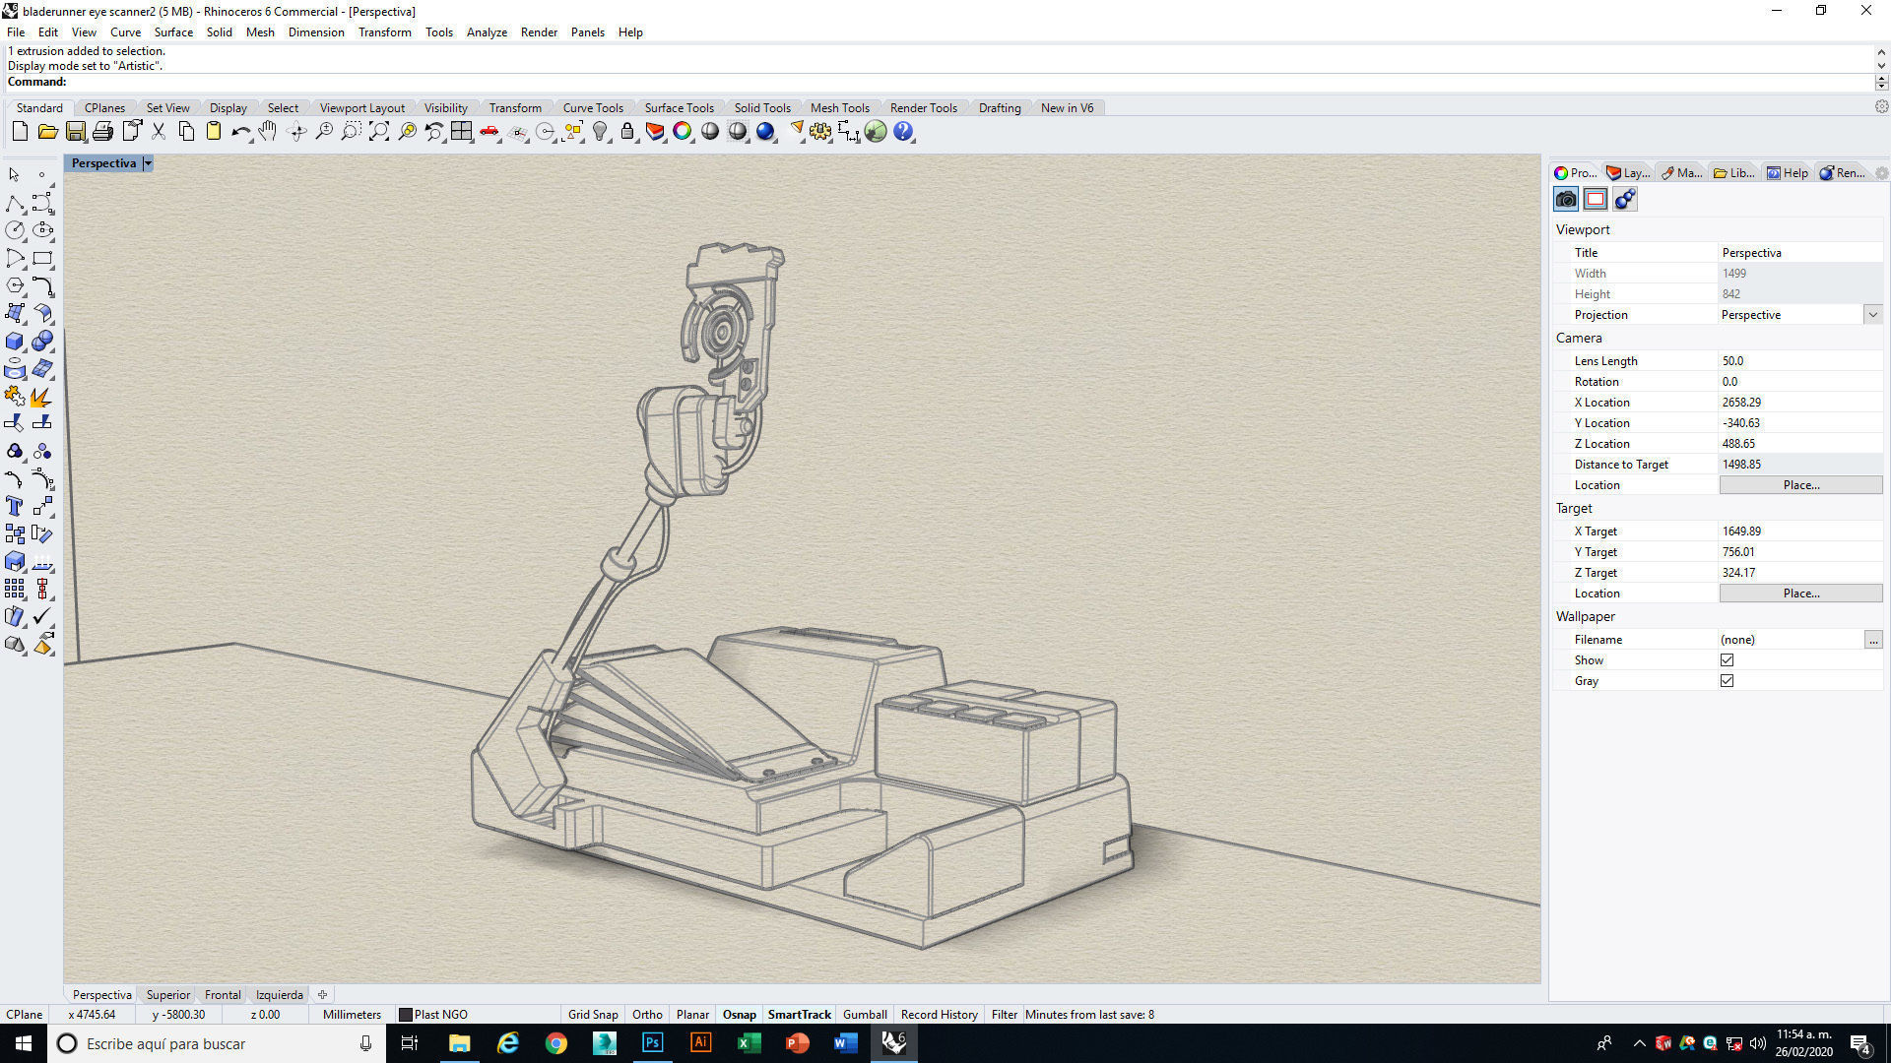This screenshot has height=1063, width=1891.
Task: Activate the Pan hand tool
Action: pyautogui.click(x=268, y=131)
